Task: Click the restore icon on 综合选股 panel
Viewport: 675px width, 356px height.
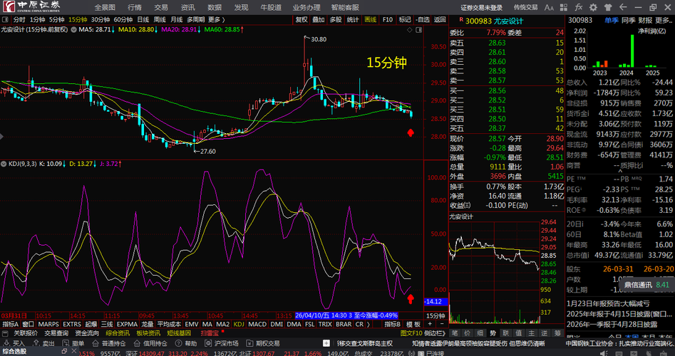Action: (x=64, y=351)
